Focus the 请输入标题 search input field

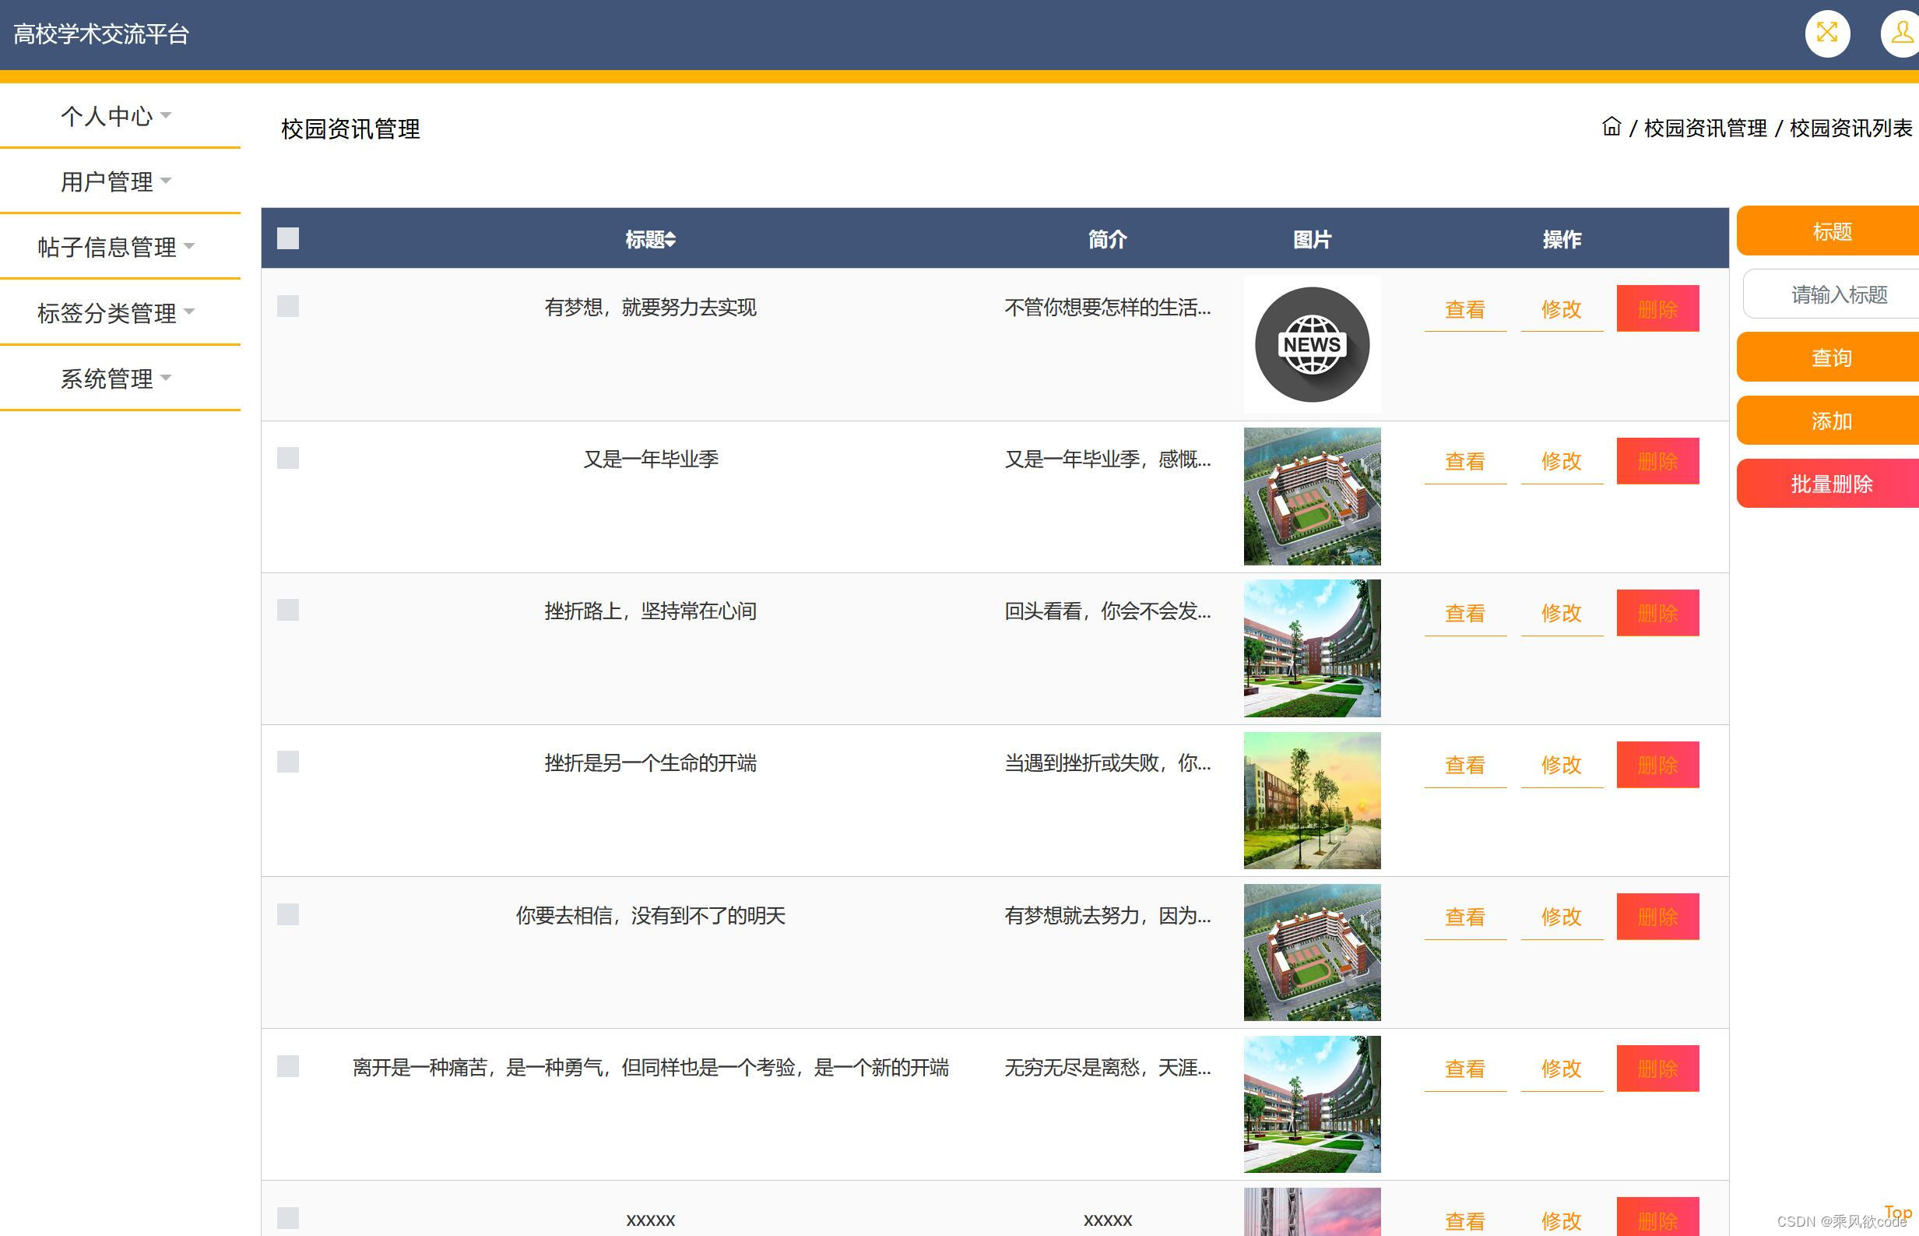pos(1837,294)
